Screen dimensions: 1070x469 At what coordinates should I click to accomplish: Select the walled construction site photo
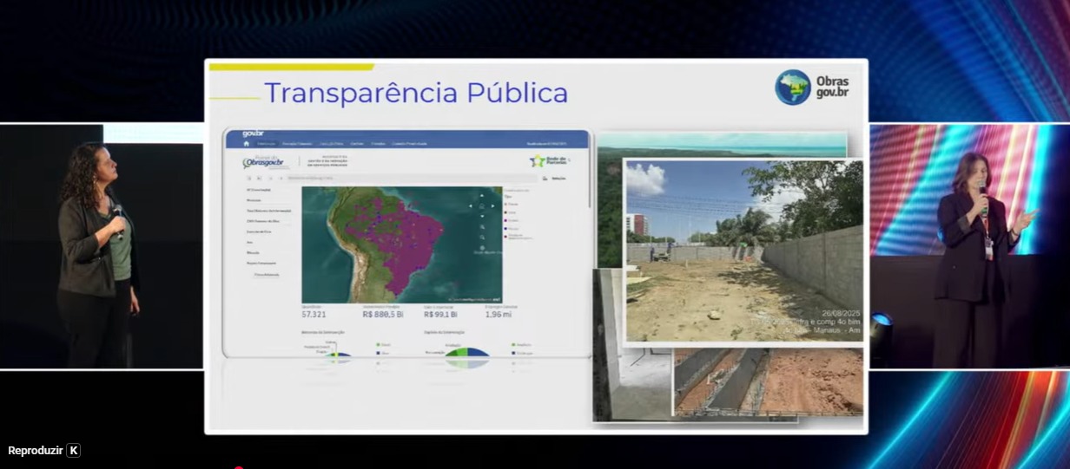pos(743,250)
